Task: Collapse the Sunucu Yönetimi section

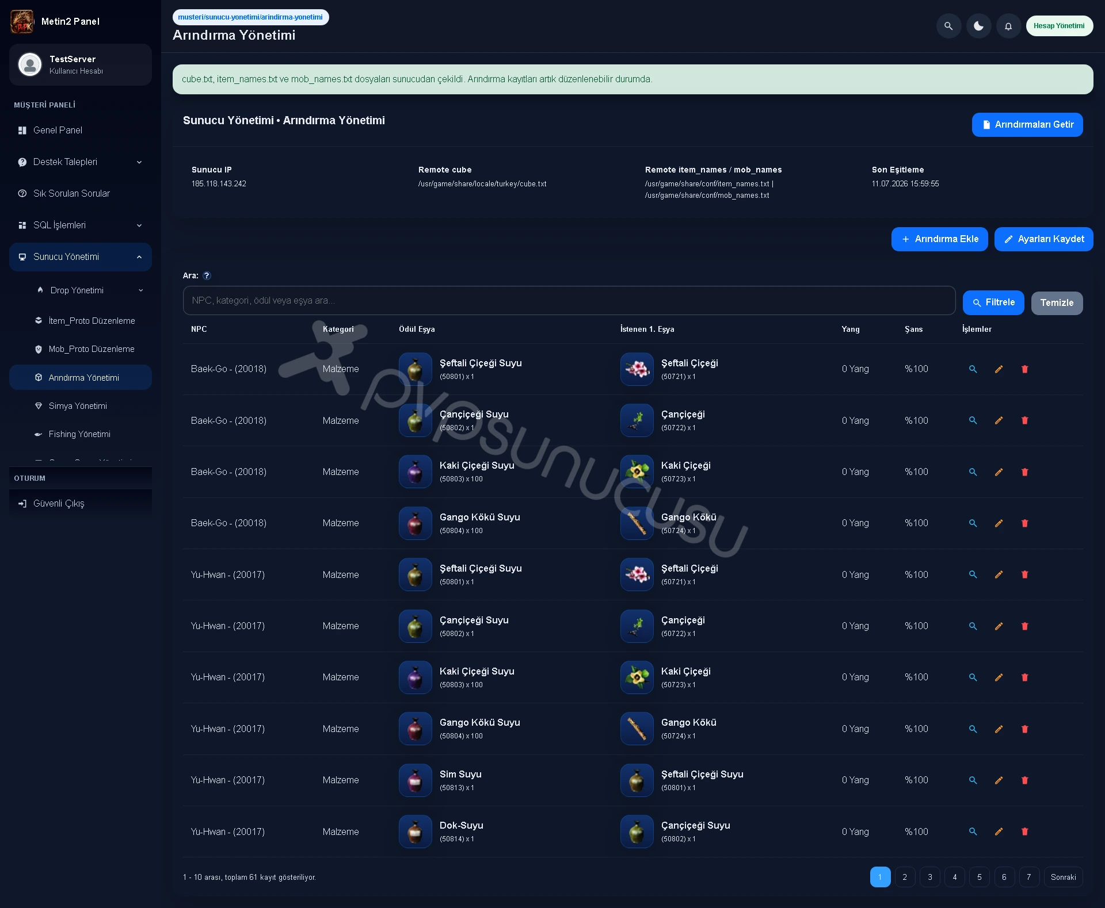Action: point(81,257)
